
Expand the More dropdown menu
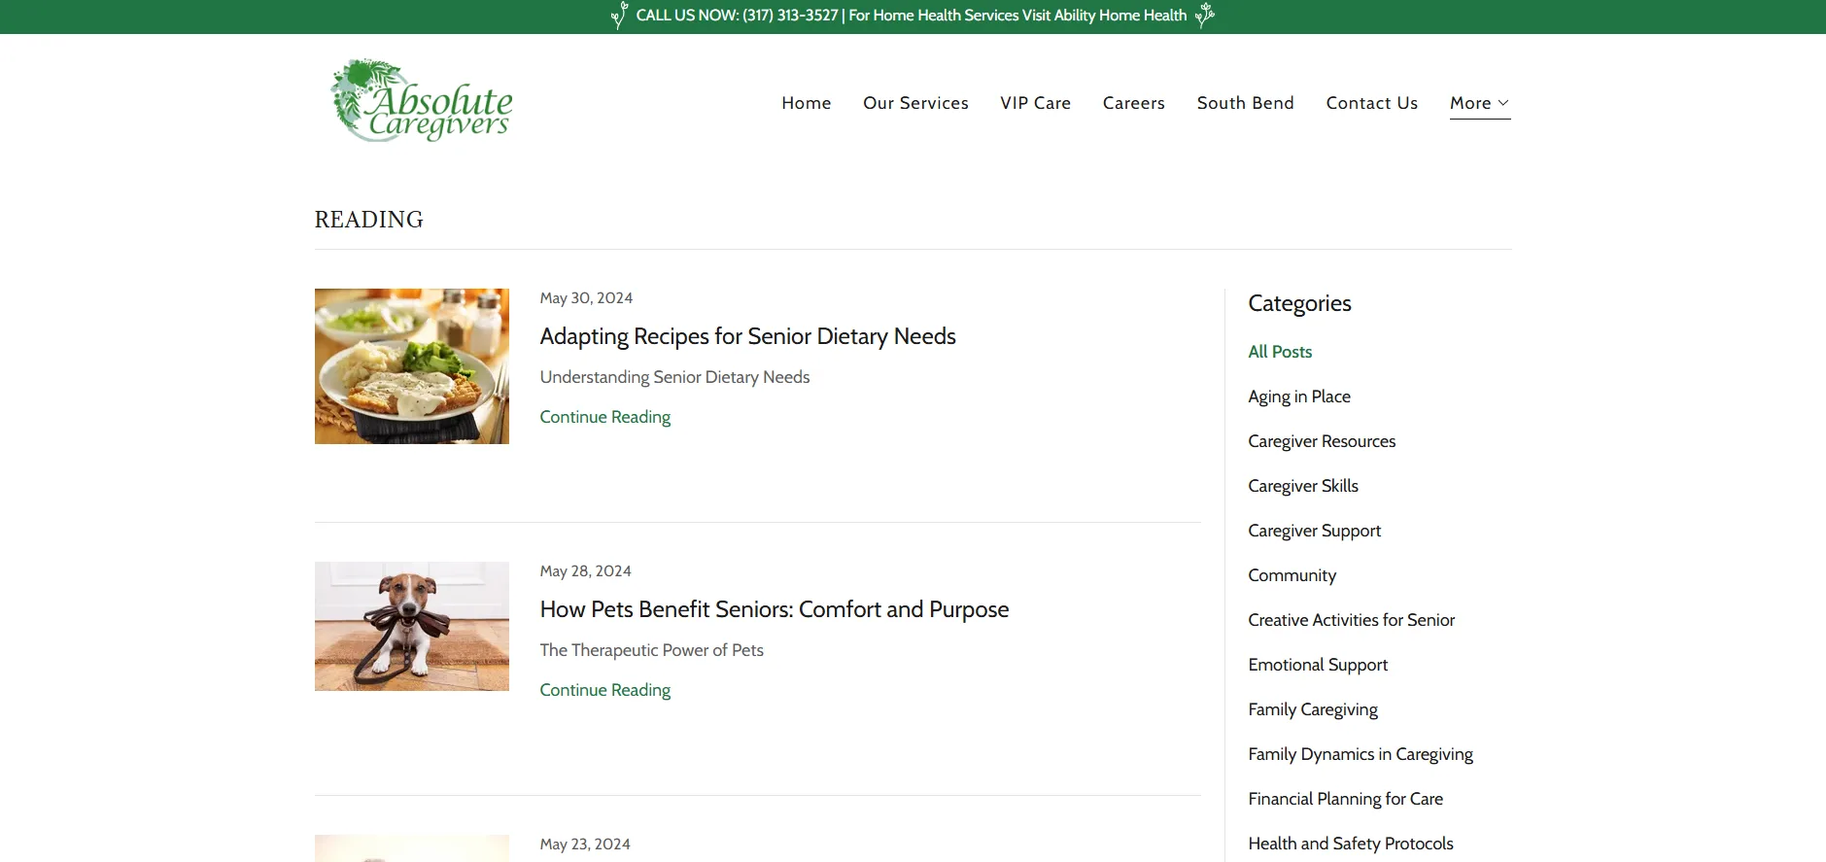(1479, 103)
